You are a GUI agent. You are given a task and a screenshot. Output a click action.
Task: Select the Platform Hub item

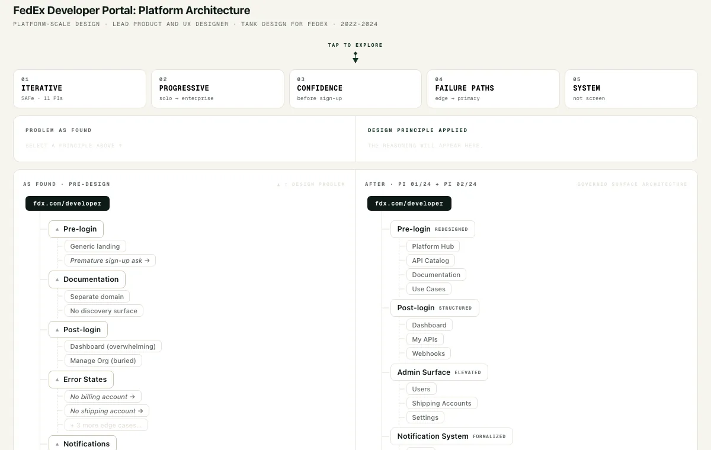(x=433, y=246)
